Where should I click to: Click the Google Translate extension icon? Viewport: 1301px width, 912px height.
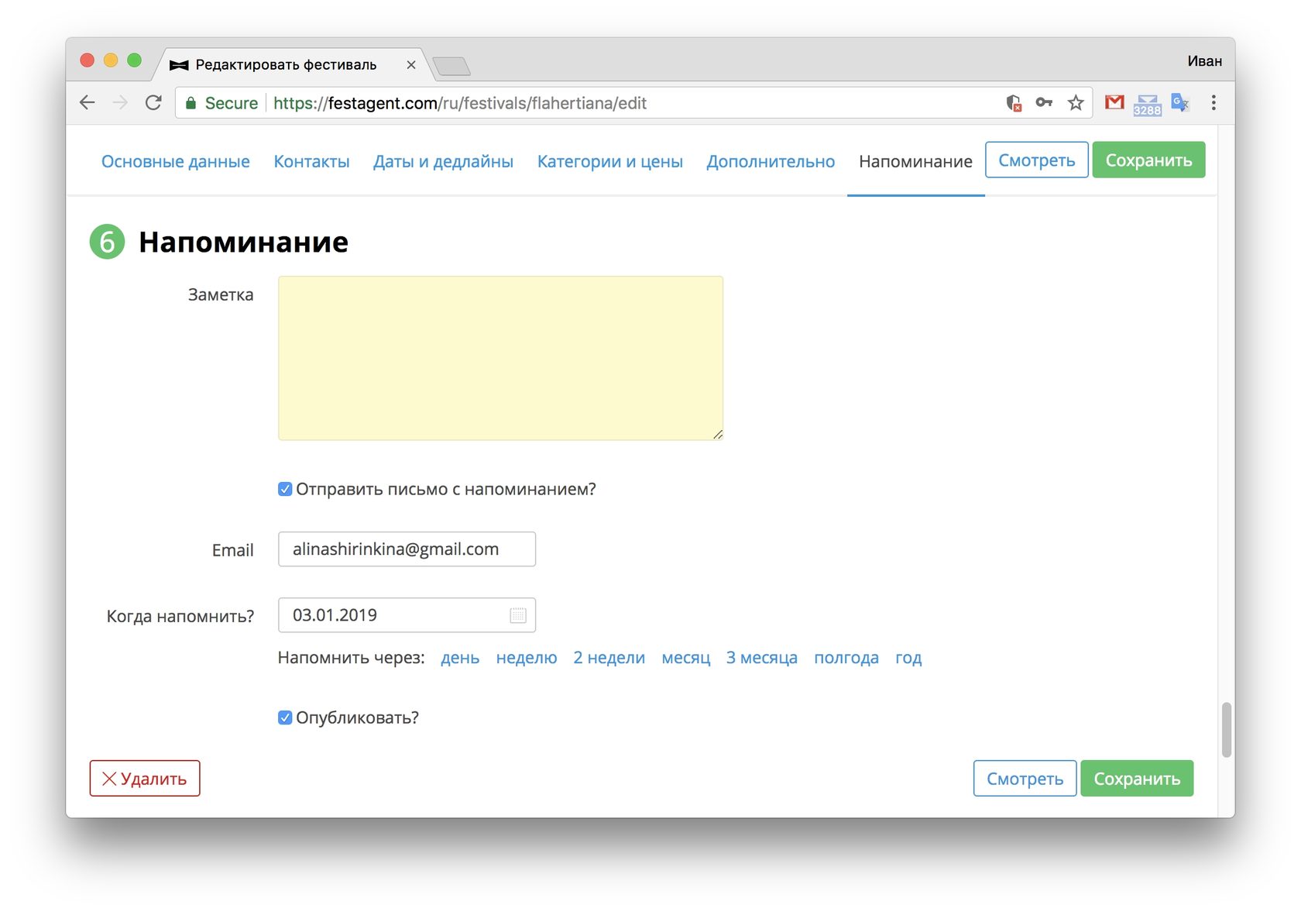coord(1180,102)
